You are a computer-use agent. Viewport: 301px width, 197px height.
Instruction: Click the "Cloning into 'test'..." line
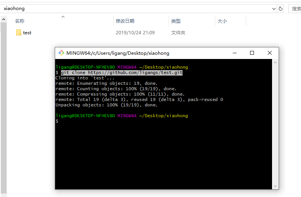85,78
